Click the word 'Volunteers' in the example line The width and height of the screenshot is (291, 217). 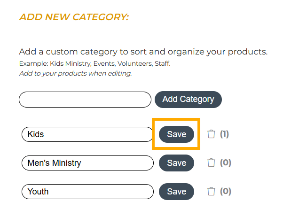(135, 63)
